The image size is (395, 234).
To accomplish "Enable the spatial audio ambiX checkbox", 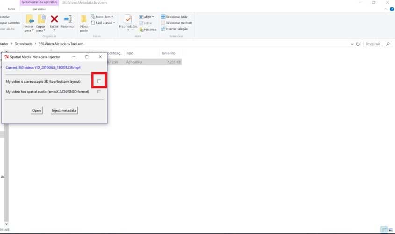I will click(x=99, y=92).
